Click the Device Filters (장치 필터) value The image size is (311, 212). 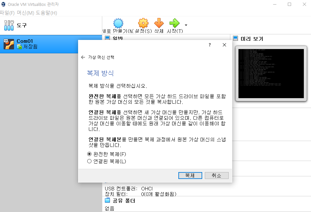pos(159,194)
